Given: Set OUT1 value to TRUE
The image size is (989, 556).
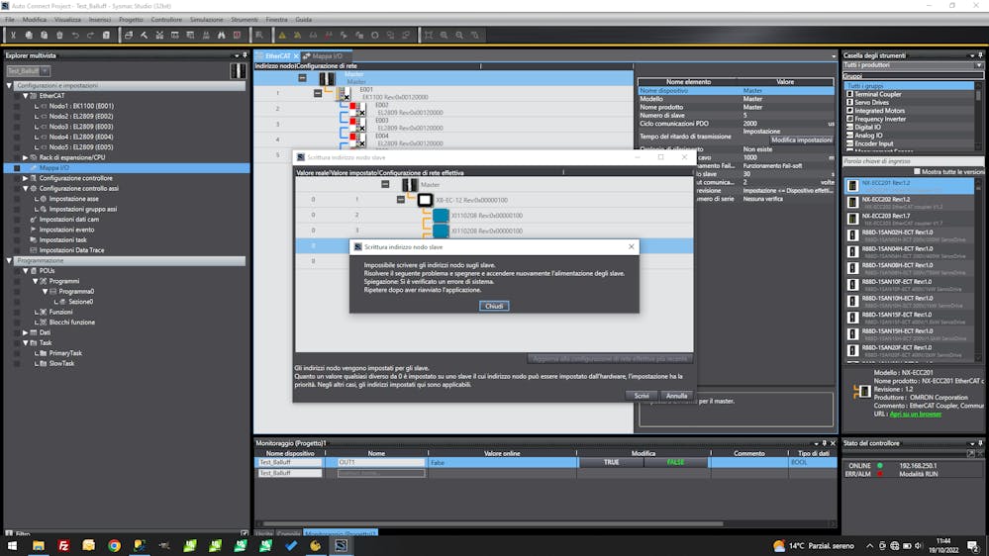Looking at the screenshot, I should [611, 462].
